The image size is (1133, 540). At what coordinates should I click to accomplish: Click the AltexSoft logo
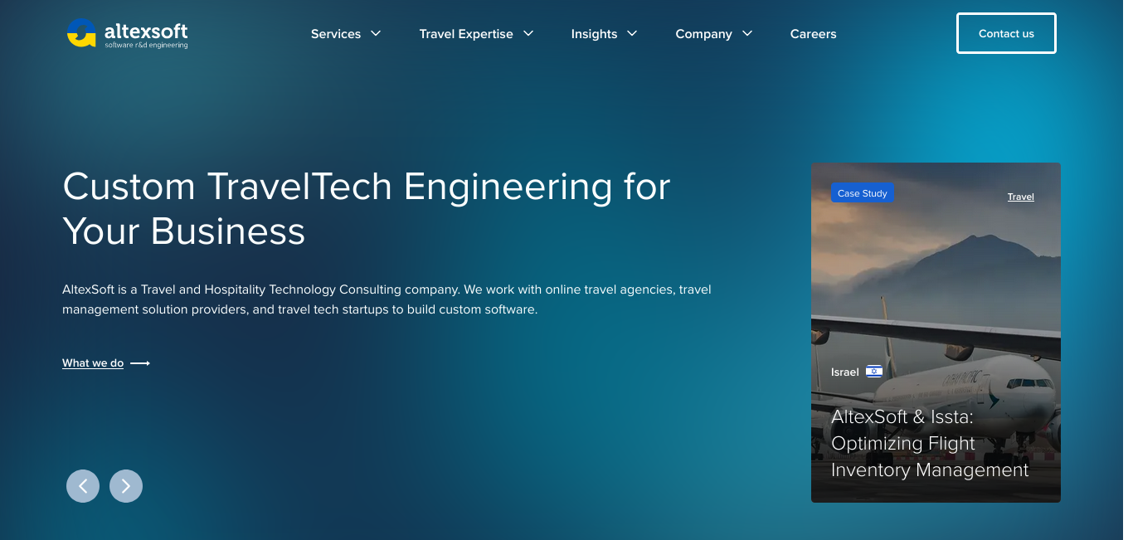pyautogui.click(x=127, y=34)
